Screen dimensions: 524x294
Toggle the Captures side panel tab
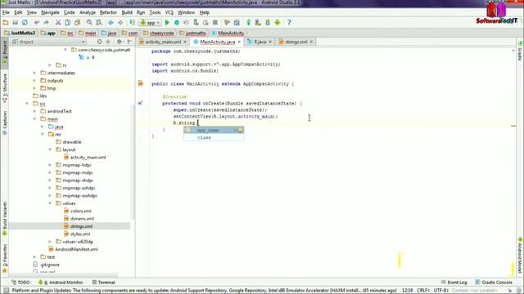pyautogui.click(x=5, y=122)
